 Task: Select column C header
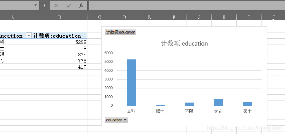click(x=99, y=17)
